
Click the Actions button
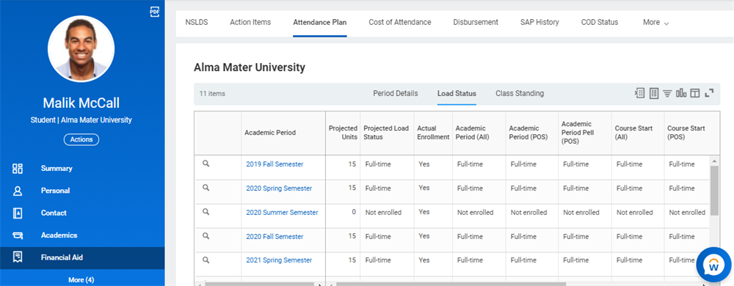81,139
